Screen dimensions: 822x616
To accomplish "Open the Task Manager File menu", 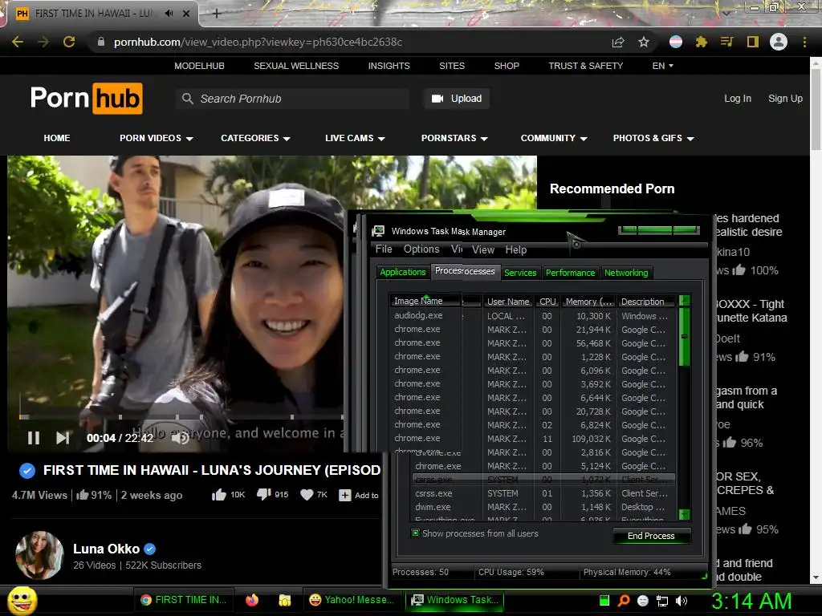I will coord(384,249).
